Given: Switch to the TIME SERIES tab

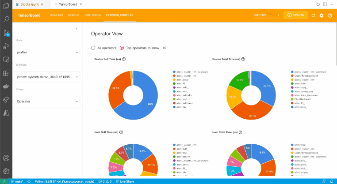Looking at the screenshot, I should pos(92,15).
